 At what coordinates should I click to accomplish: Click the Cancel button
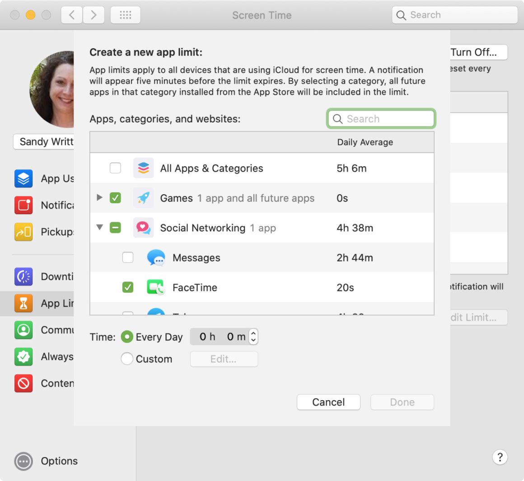pyautogui.click(x=328, y=402)
